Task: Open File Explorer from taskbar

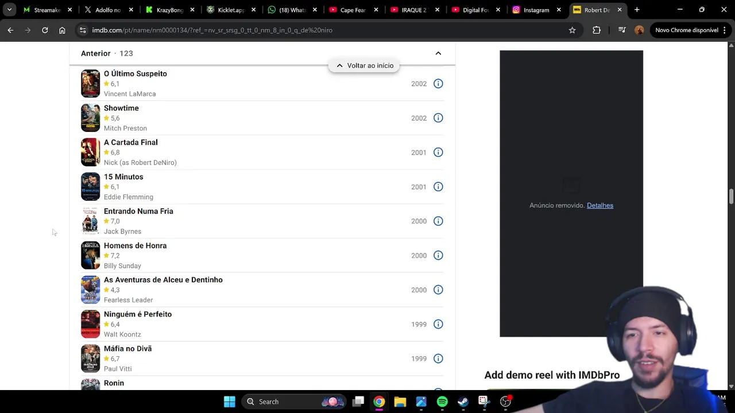Action: (400, 402)
